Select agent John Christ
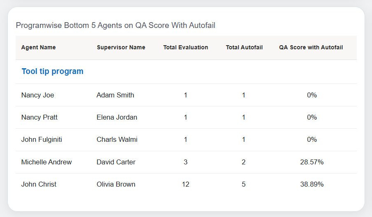This screenshot has width=372, height=217. tap(39, 184)
